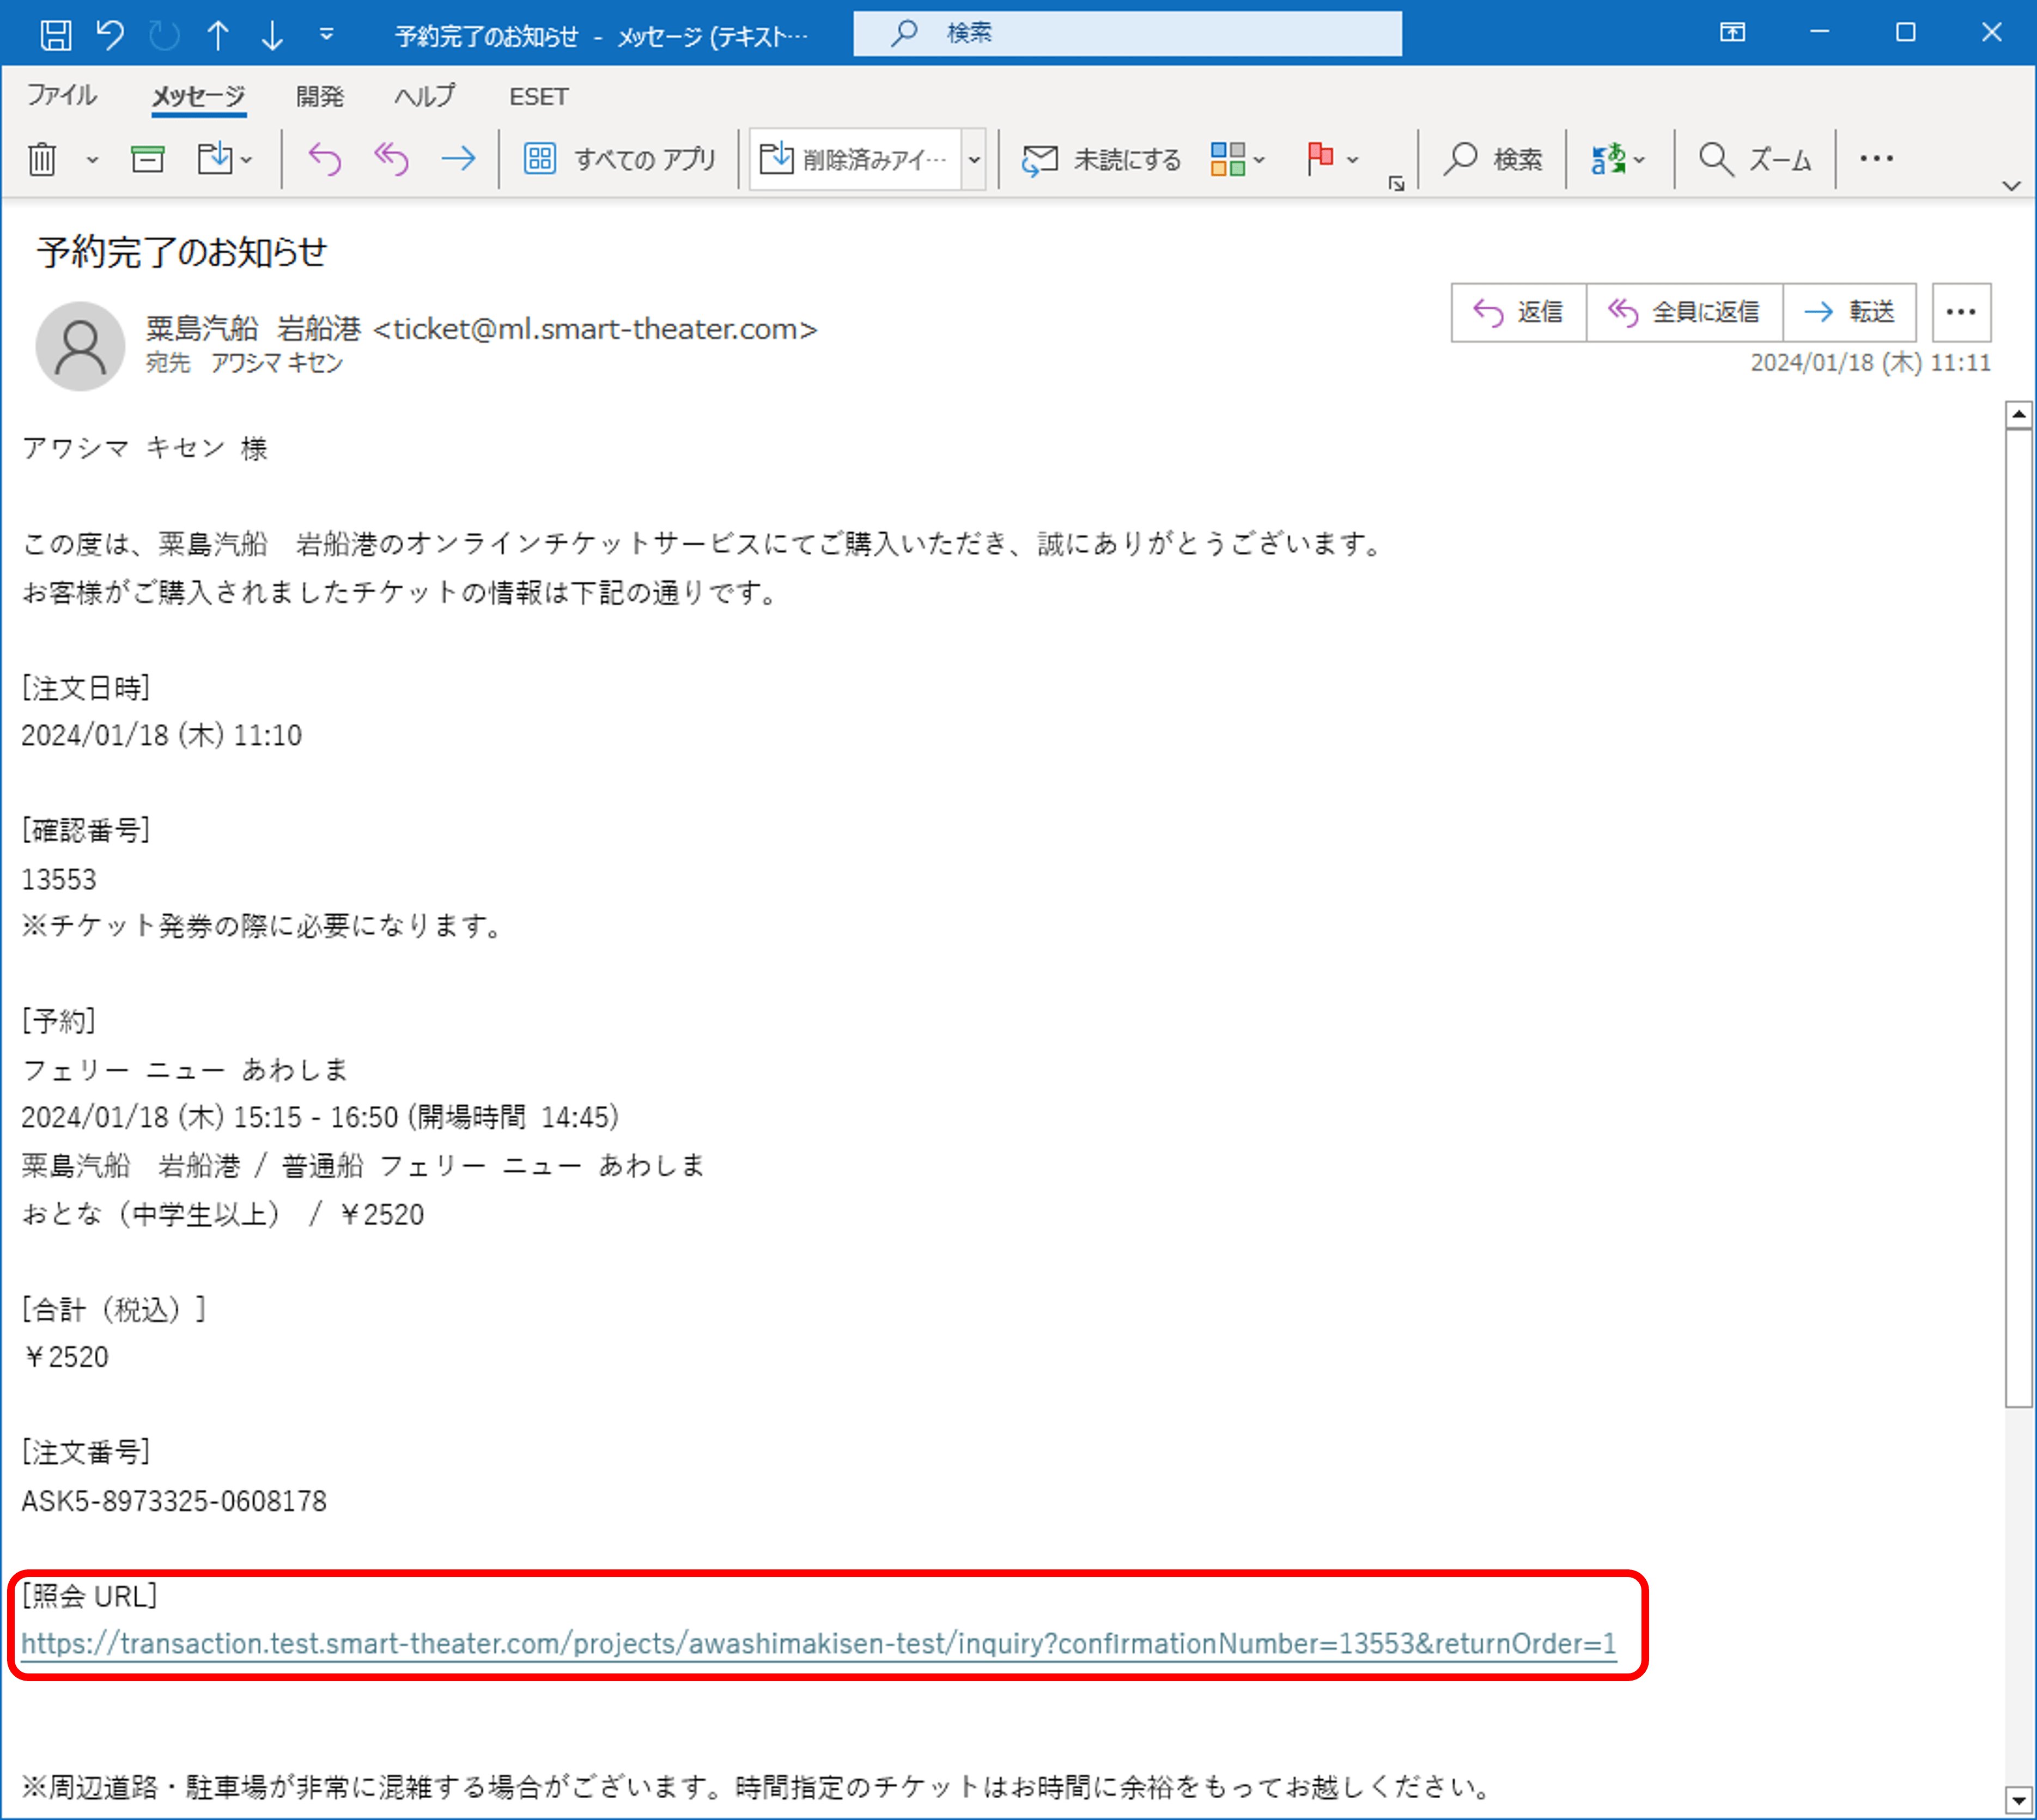The image size is (2037, 1820).
Task: Open the Quick Access Toolbar customize dropdown
Action: pos(326,35)
